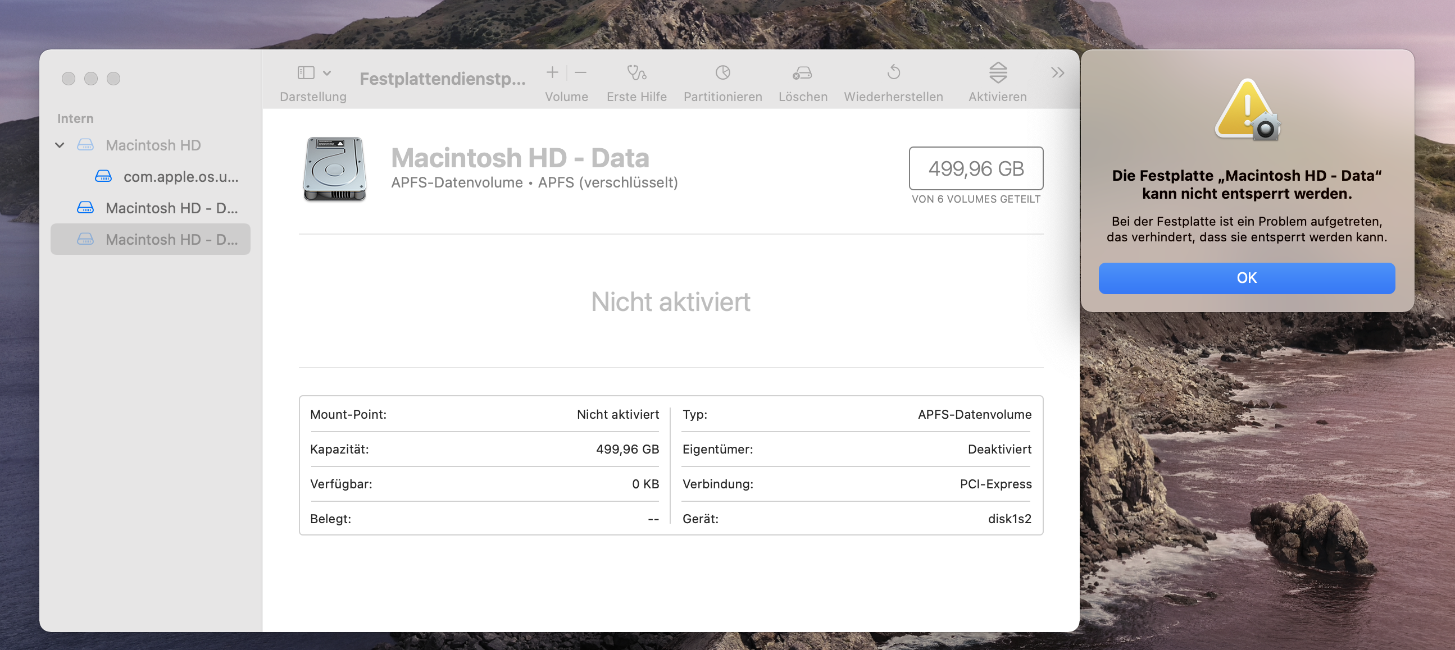This screenshot has height=650, width=1455.
Task: Click the Partitionieren pie chart icon
Action: click(x=722, y=72)
